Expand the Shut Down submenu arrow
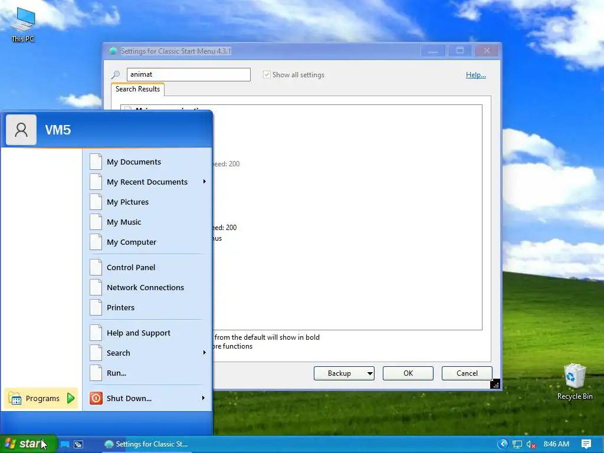604x453 pixels. click(203, 398)
